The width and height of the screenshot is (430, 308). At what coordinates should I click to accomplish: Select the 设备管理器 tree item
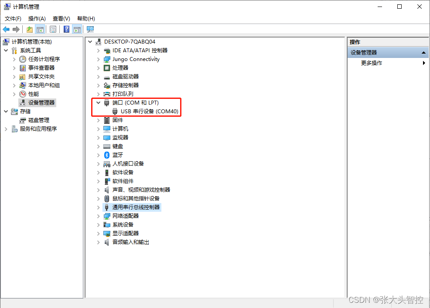tap(41, 102)
